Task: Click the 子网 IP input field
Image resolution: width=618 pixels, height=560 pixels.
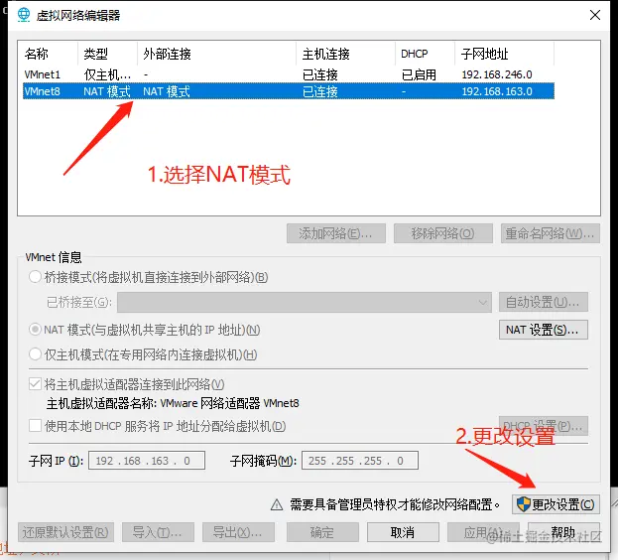Action: tap(147, 461)
